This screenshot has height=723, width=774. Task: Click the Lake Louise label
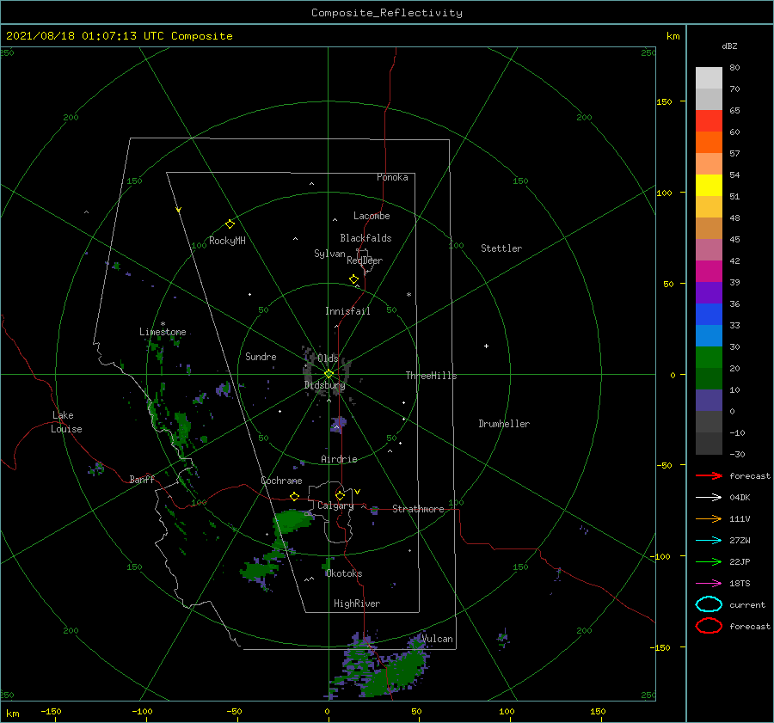pyautogui.click(x=66, y=422)
